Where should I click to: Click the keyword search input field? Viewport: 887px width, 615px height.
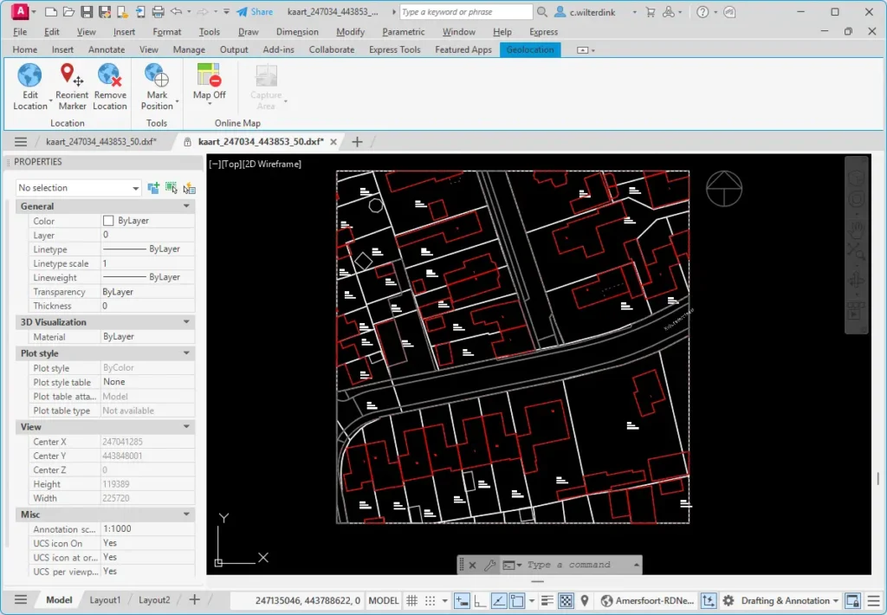464,11
